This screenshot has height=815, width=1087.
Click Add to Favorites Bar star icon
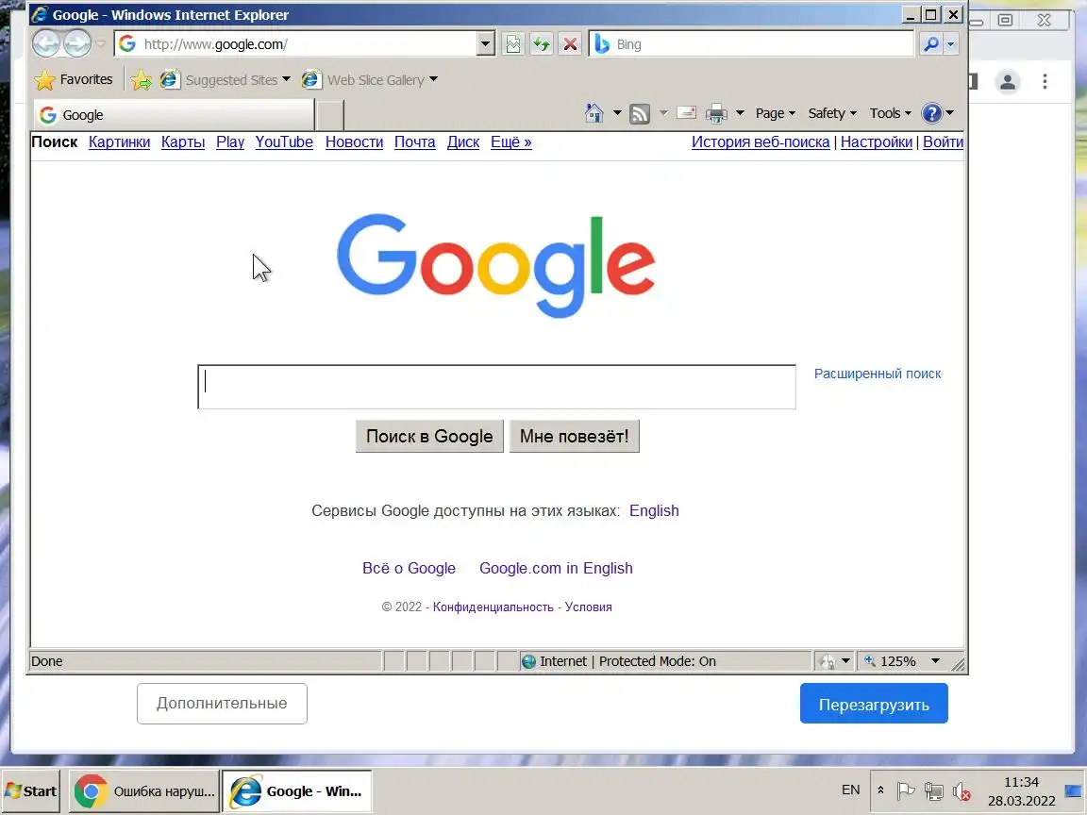click(141, 79)
